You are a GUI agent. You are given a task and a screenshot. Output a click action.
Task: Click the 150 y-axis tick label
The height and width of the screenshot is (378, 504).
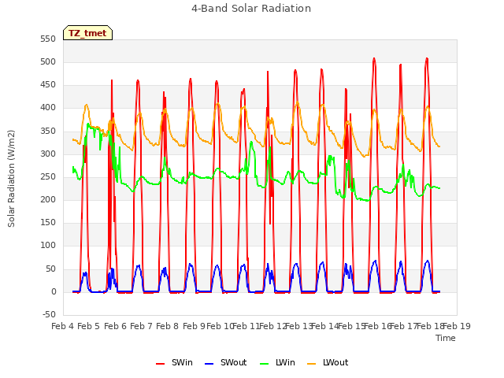pyautogui.click(x=48, y=222)
